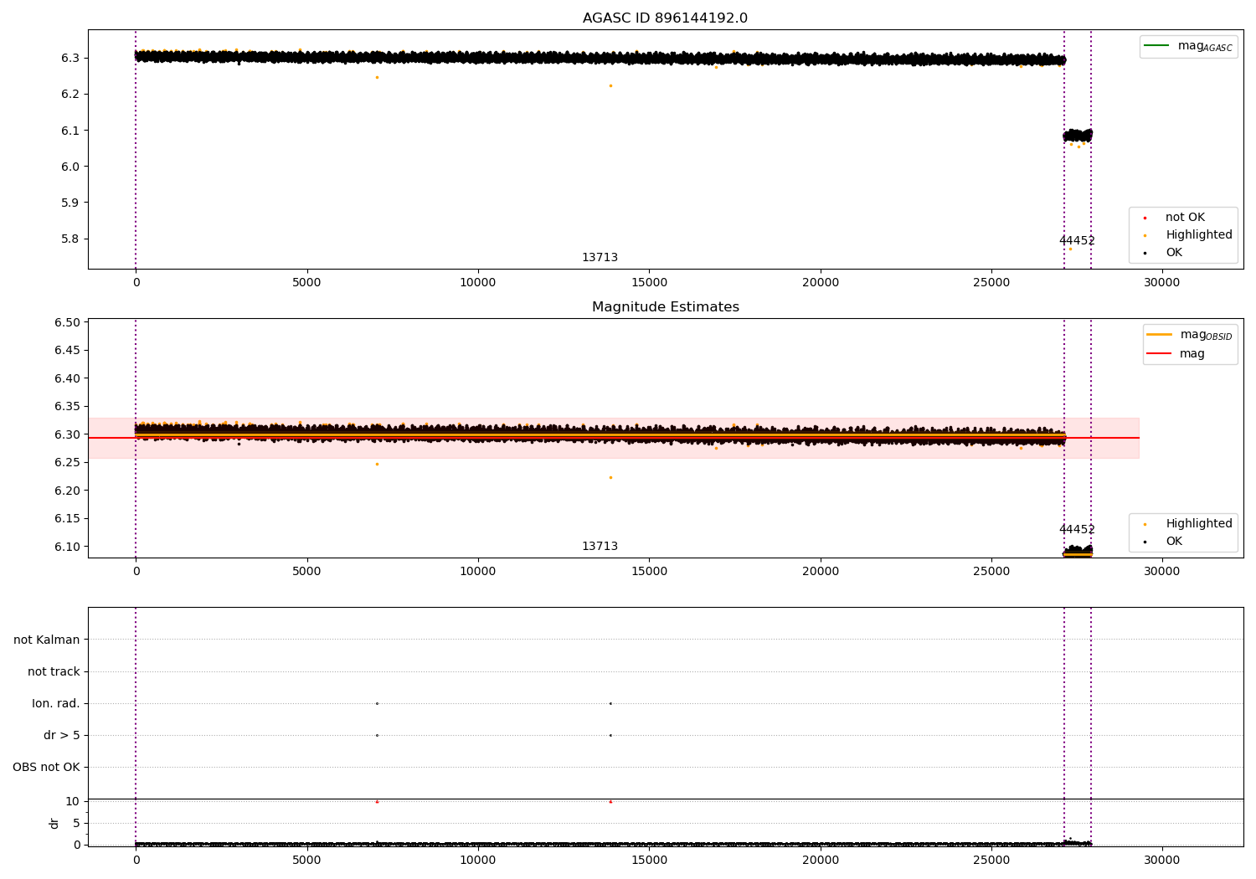Click the "10" tick on the dr axis
Image resolution: width=1256 pixels, height=879 pixels.
[x=73, y=801]
